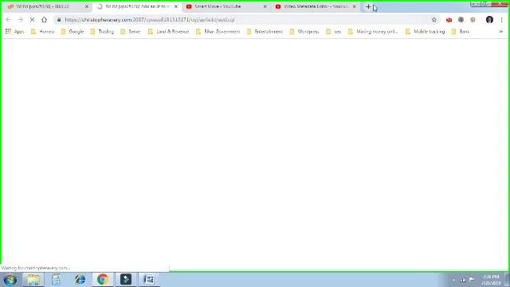Stop loading the current page
The width and height of the screenshot is (510, 287).
(32, 20)
